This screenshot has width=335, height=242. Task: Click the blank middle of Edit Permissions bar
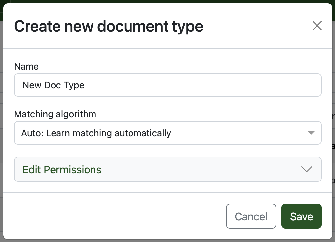[198, 169]
